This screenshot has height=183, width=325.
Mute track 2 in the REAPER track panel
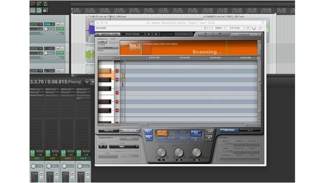point(58,48)
